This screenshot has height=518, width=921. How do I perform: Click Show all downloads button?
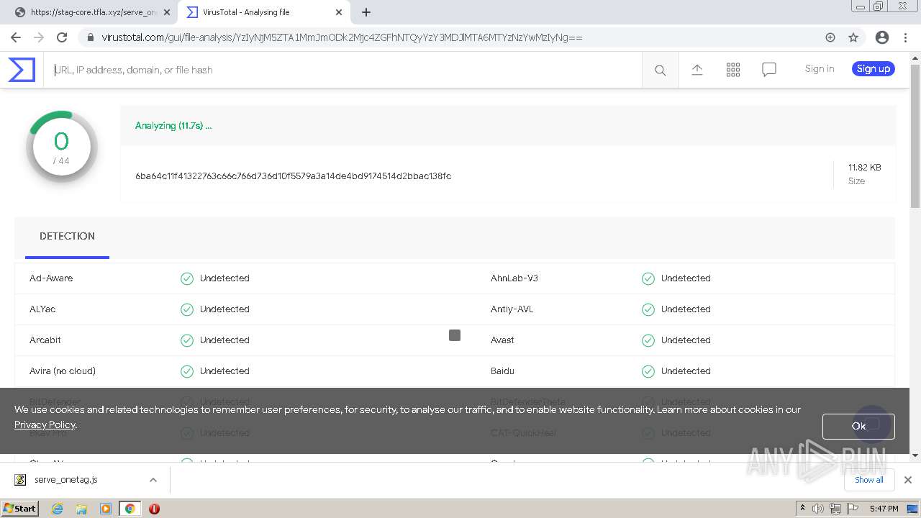click(x=868, y=480)
